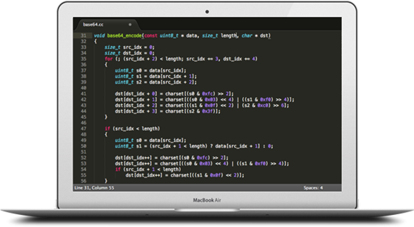Select line number 31 in the gutter
Screen dimensions: 414x227
coord(84,36)
